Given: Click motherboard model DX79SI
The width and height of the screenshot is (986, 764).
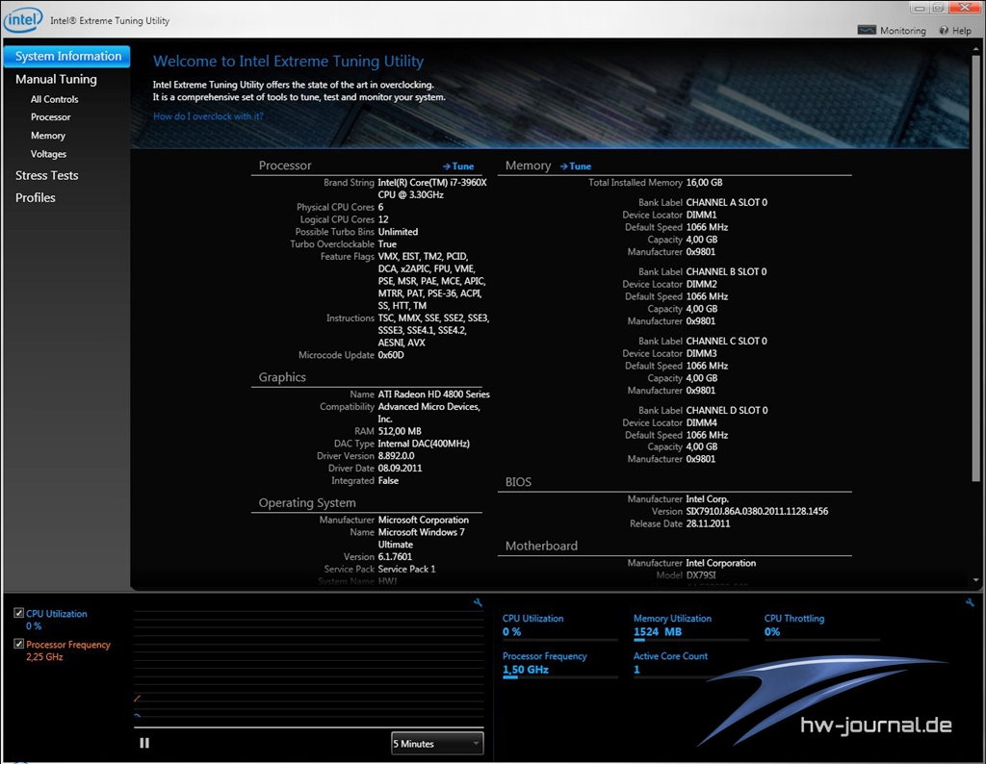Looking at the screenshot, I should coord(701,575).
